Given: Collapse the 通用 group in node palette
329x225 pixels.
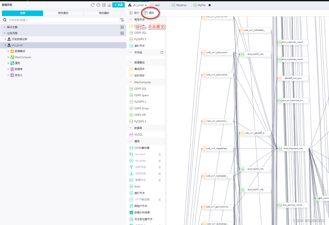Looking at the screenshot, I should (x=130, y=141).
